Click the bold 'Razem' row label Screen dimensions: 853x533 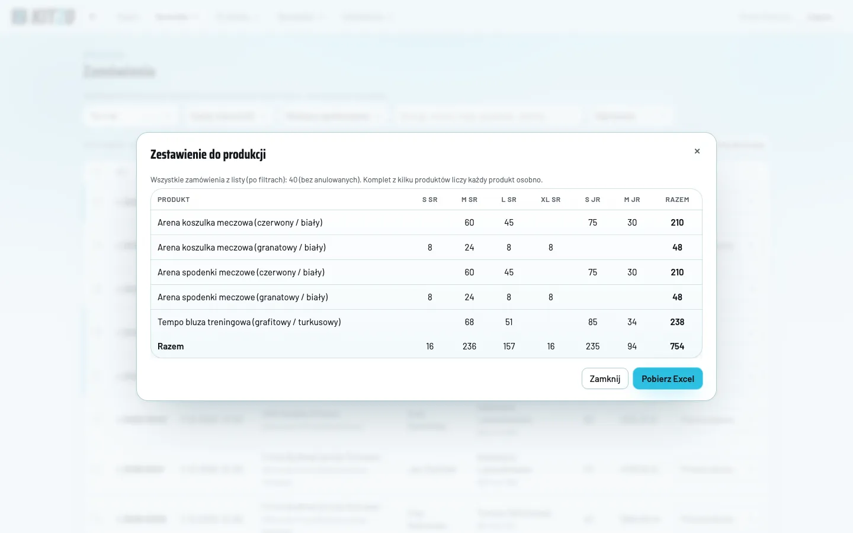tap(171, 346)
